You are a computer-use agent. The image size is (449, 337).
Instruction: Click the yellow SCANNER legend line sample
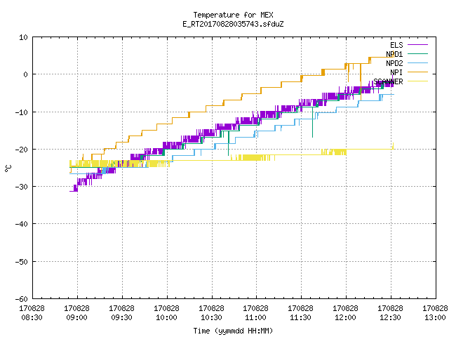pos(417,81)
